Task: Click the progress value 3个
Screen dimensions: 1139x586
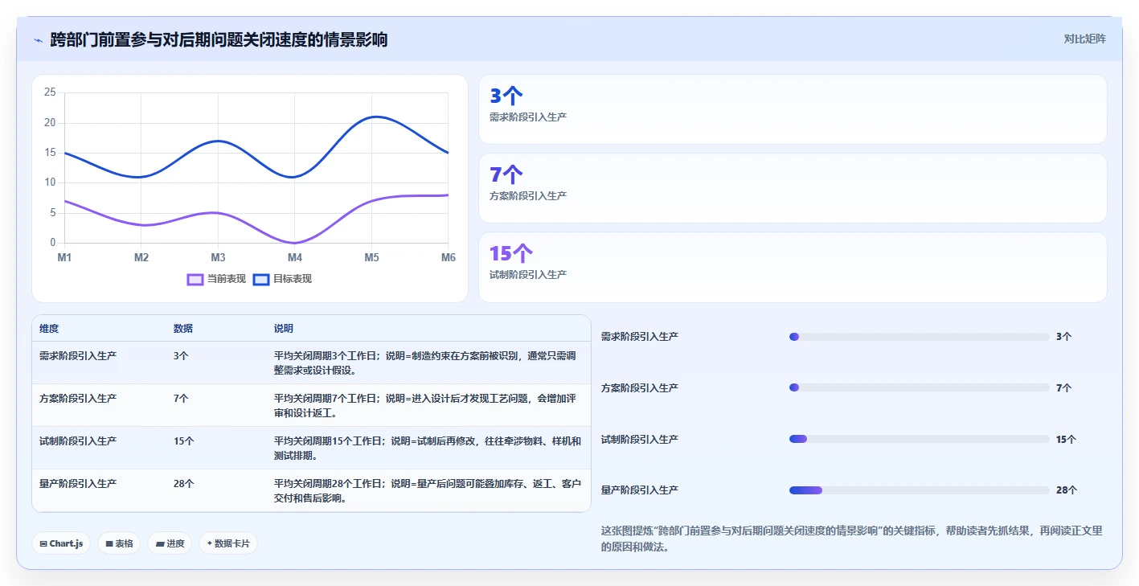Action: [x=1063, y=337]
